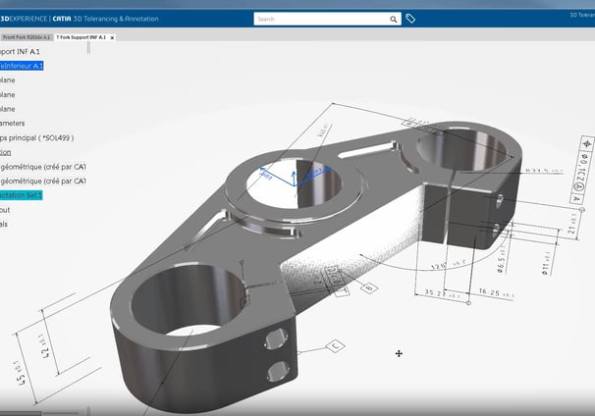
Task: Select the highlighted 'eInferieur A.1' tree node
Action: point(22,66)
